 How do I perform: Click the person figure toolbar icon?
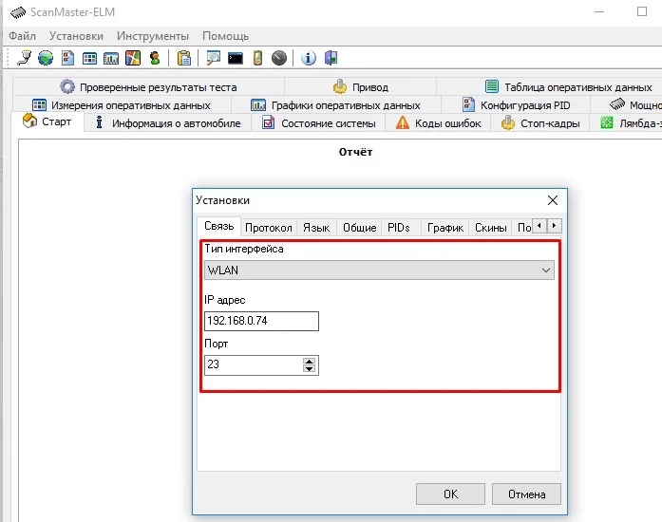(x=155, y=58)
